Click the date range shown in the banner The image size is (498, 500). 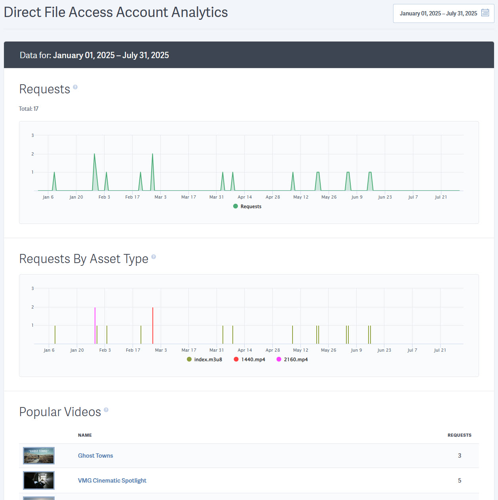111,55
